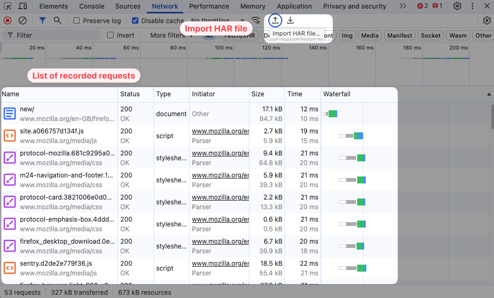Viewport: 494px width, 298px height.
Task: Sort requests by Type column header
Action: point(172,94)
